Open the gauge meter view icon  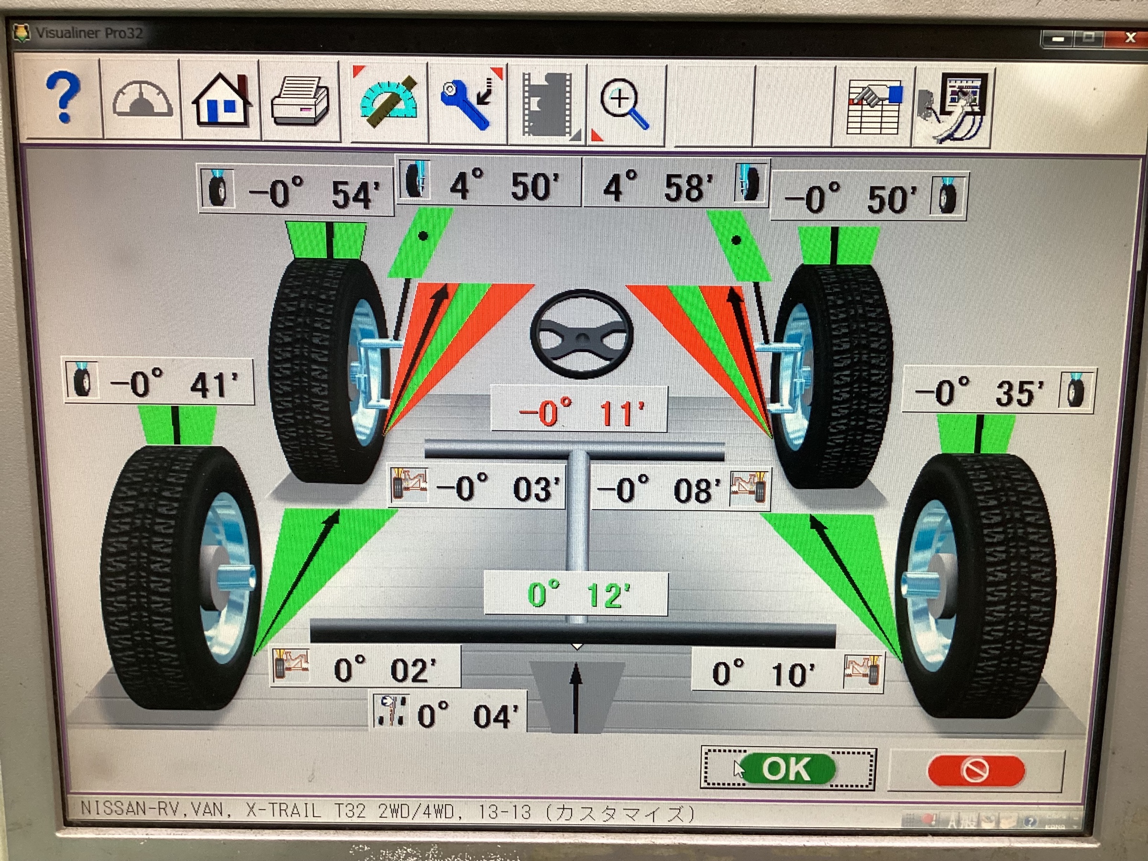142,99
